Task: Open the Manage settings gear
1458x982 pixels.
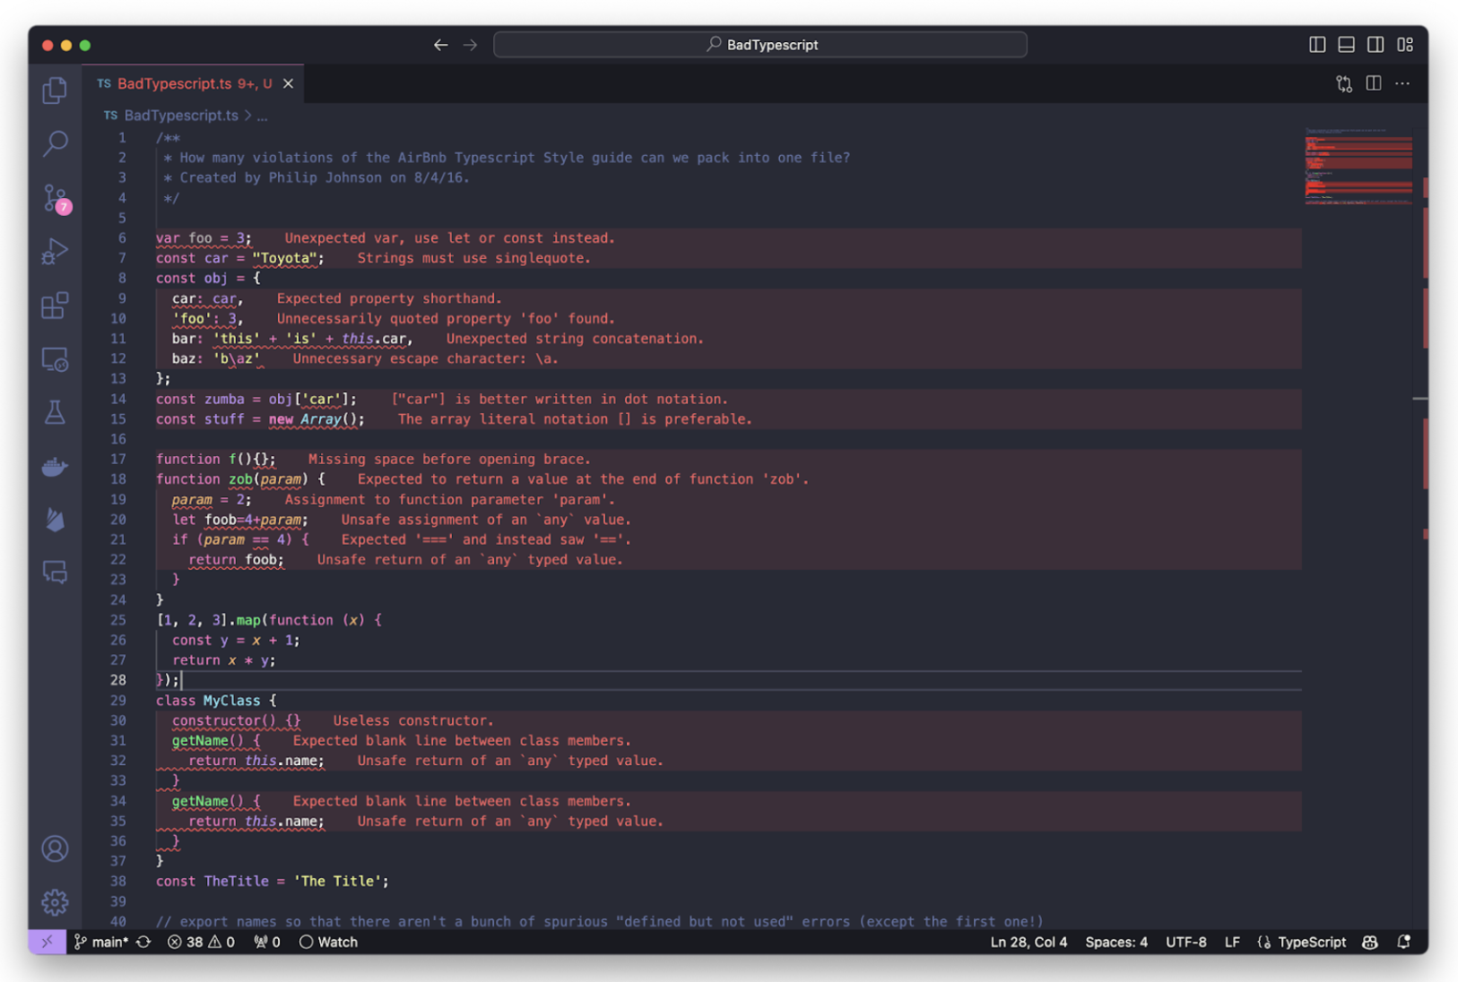Action: click(x=55, y=902)
